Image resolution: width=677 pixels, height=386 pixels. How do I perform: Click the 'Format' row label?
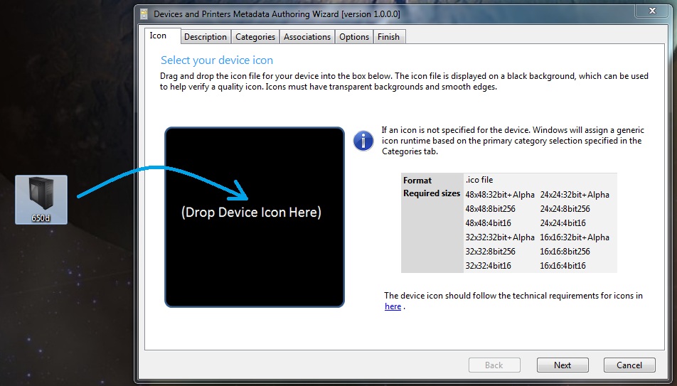[417, 181]
